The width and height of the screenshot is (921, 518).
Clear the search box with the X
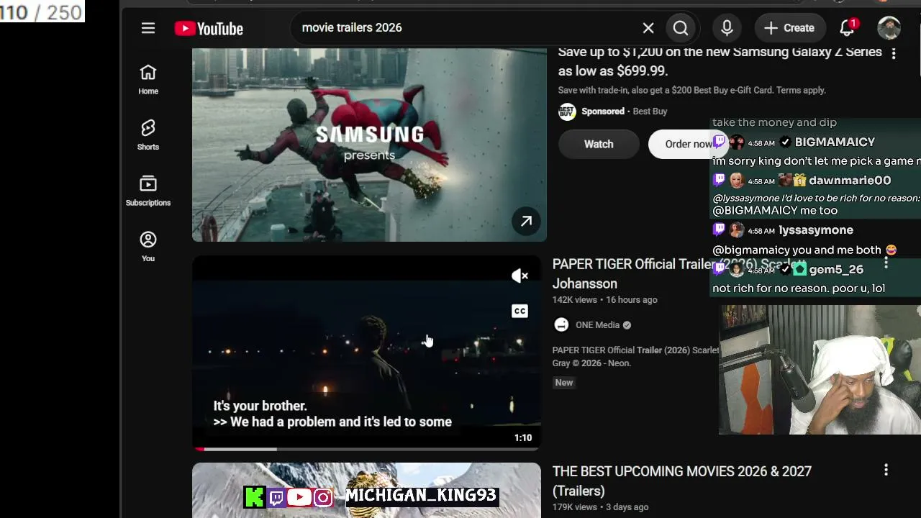[x=648, y=28]
